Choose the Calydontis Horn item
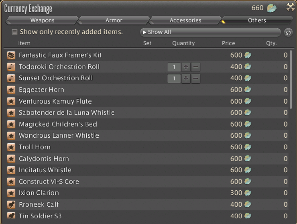 [44, 159]
